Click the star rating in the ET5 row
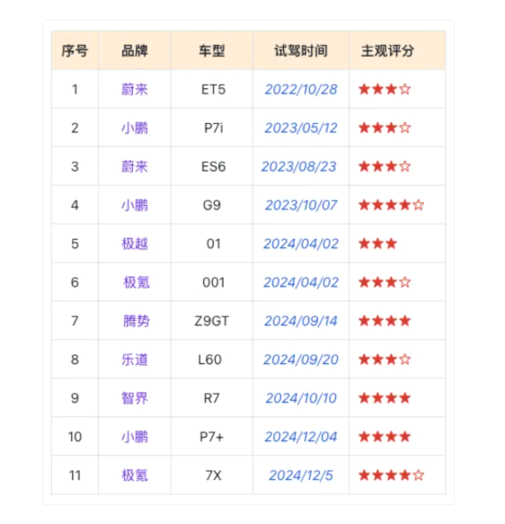The height and width of the screenshot is (524, 505). [385, 89]
